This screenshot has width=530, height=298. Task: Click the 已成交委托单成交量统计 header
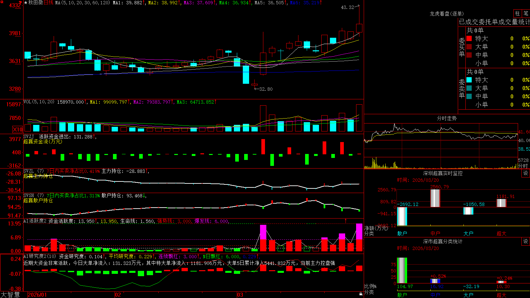tap(494, 22)
